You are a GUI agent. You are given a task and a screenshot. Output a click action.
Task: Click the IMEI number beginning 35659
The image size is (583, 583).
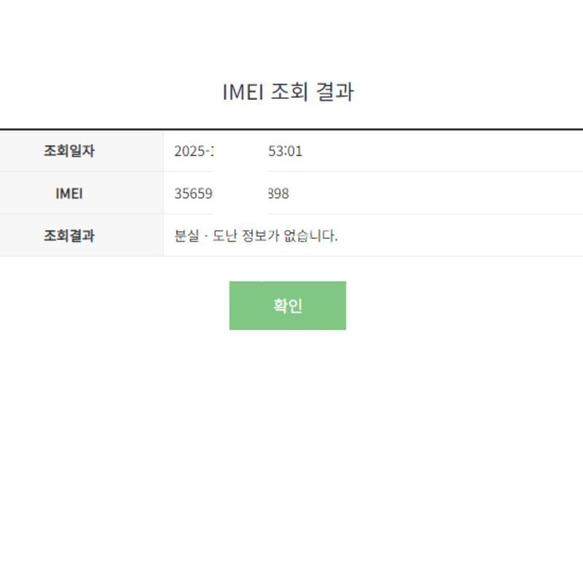coord(192,194)
